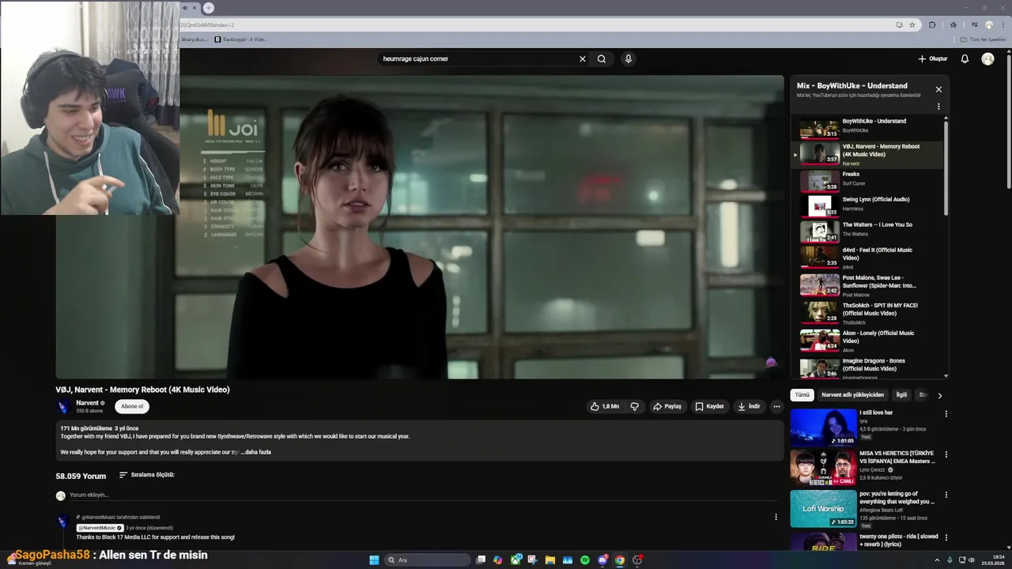
Task: Open Discord from the taskbar
Action: click(x=602, y=560)
